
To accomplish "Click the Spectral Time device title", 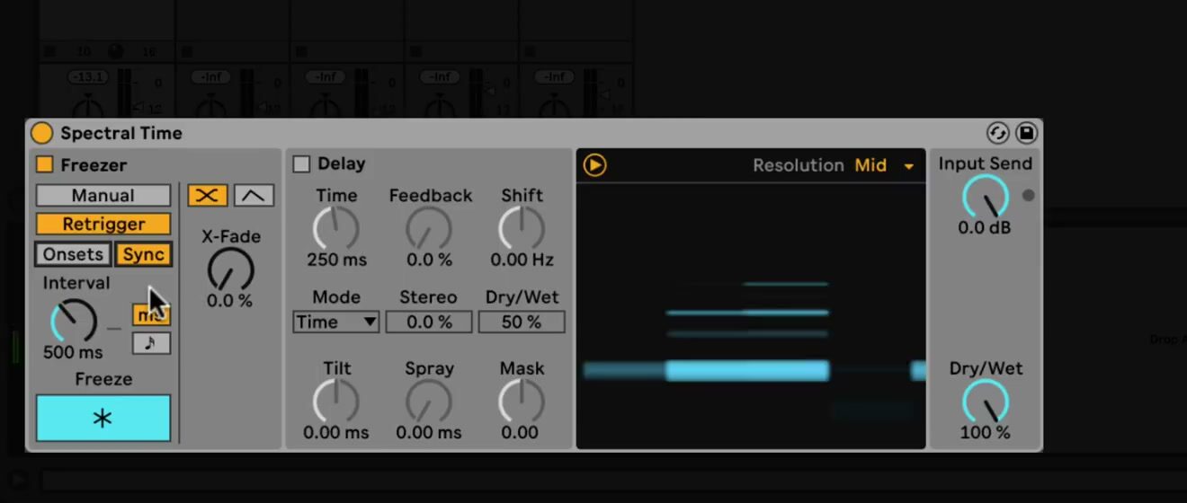I will 121,133.
